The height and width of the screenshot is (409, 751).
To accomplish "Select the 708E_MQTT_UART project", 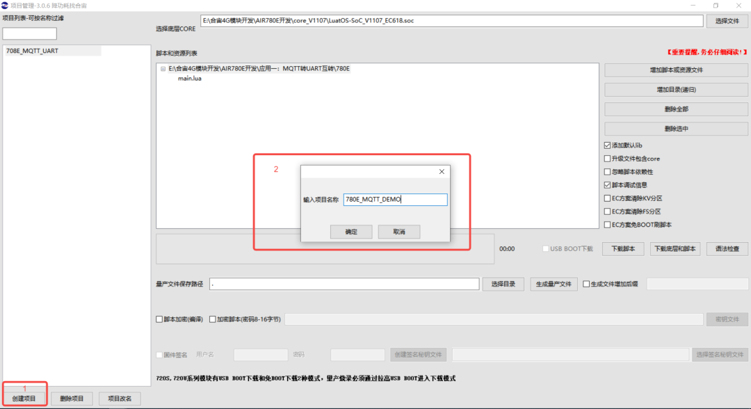I will click(53, 51).
